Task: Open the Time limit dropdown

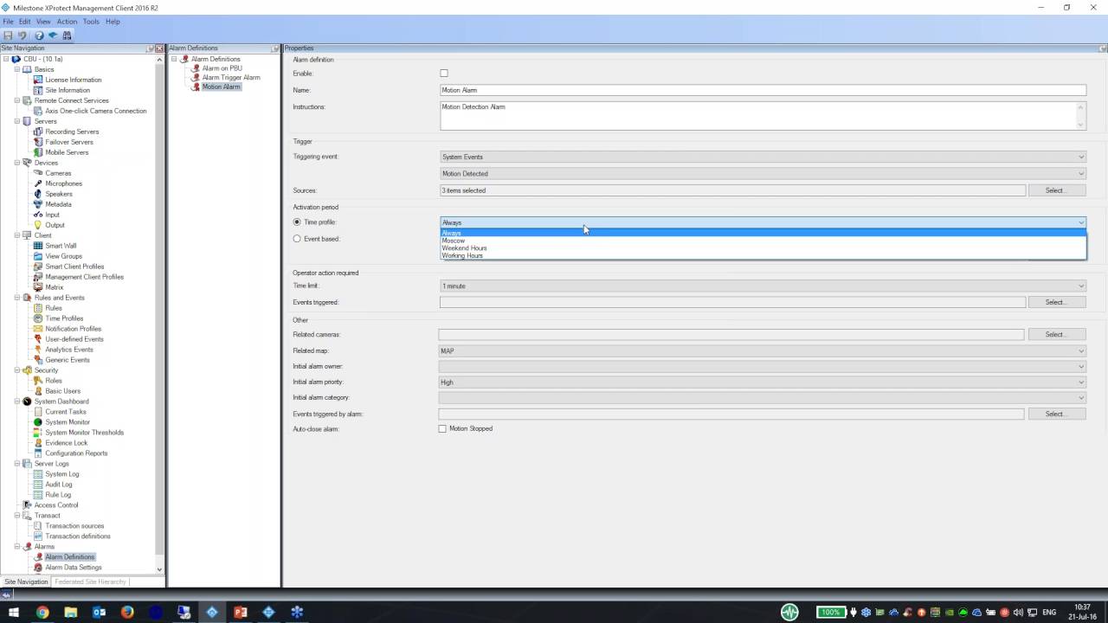Action: click(763, 286)
